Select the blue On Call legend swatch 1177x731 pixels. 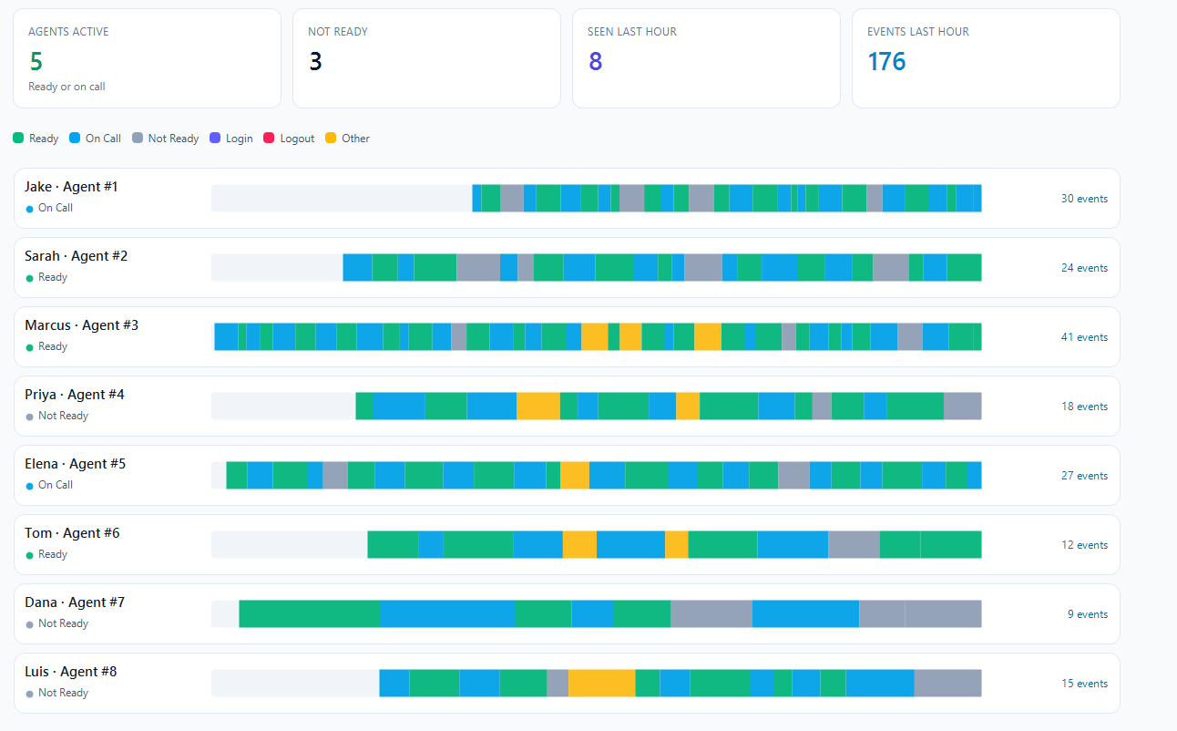click(x=75, y=139)
